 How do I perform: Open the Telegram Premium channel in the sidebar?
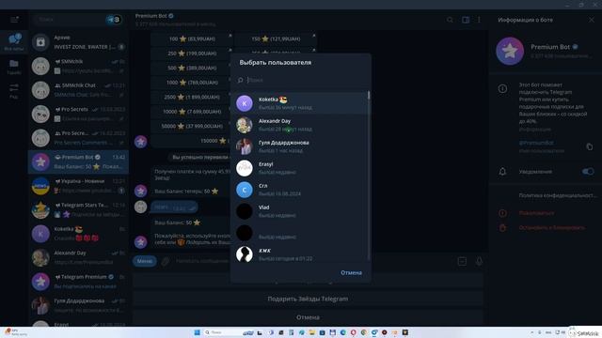(x=78, y=282)
